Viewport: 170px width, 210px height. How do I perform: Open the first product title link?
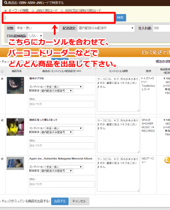click(x=36, y=78)
